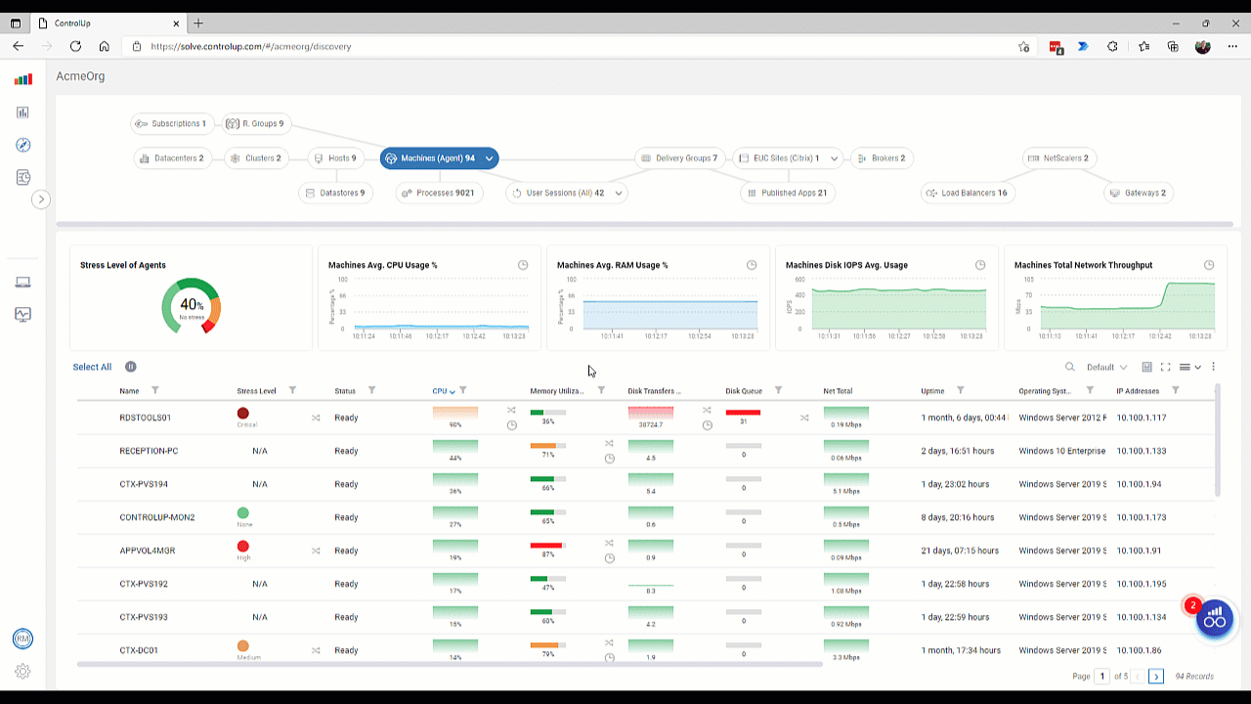The image size is (1251, 704).
Task: Open the Default view preset dropdown
Action: 1106,368
